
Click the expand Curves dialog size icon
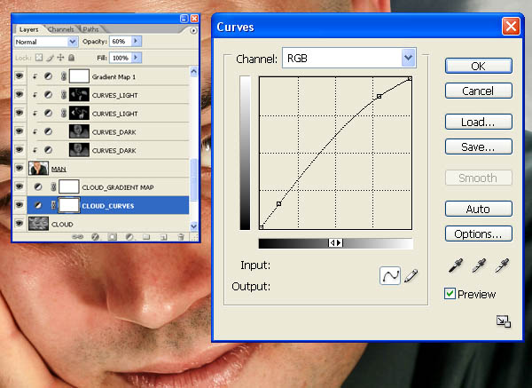[x=504, y=321]
